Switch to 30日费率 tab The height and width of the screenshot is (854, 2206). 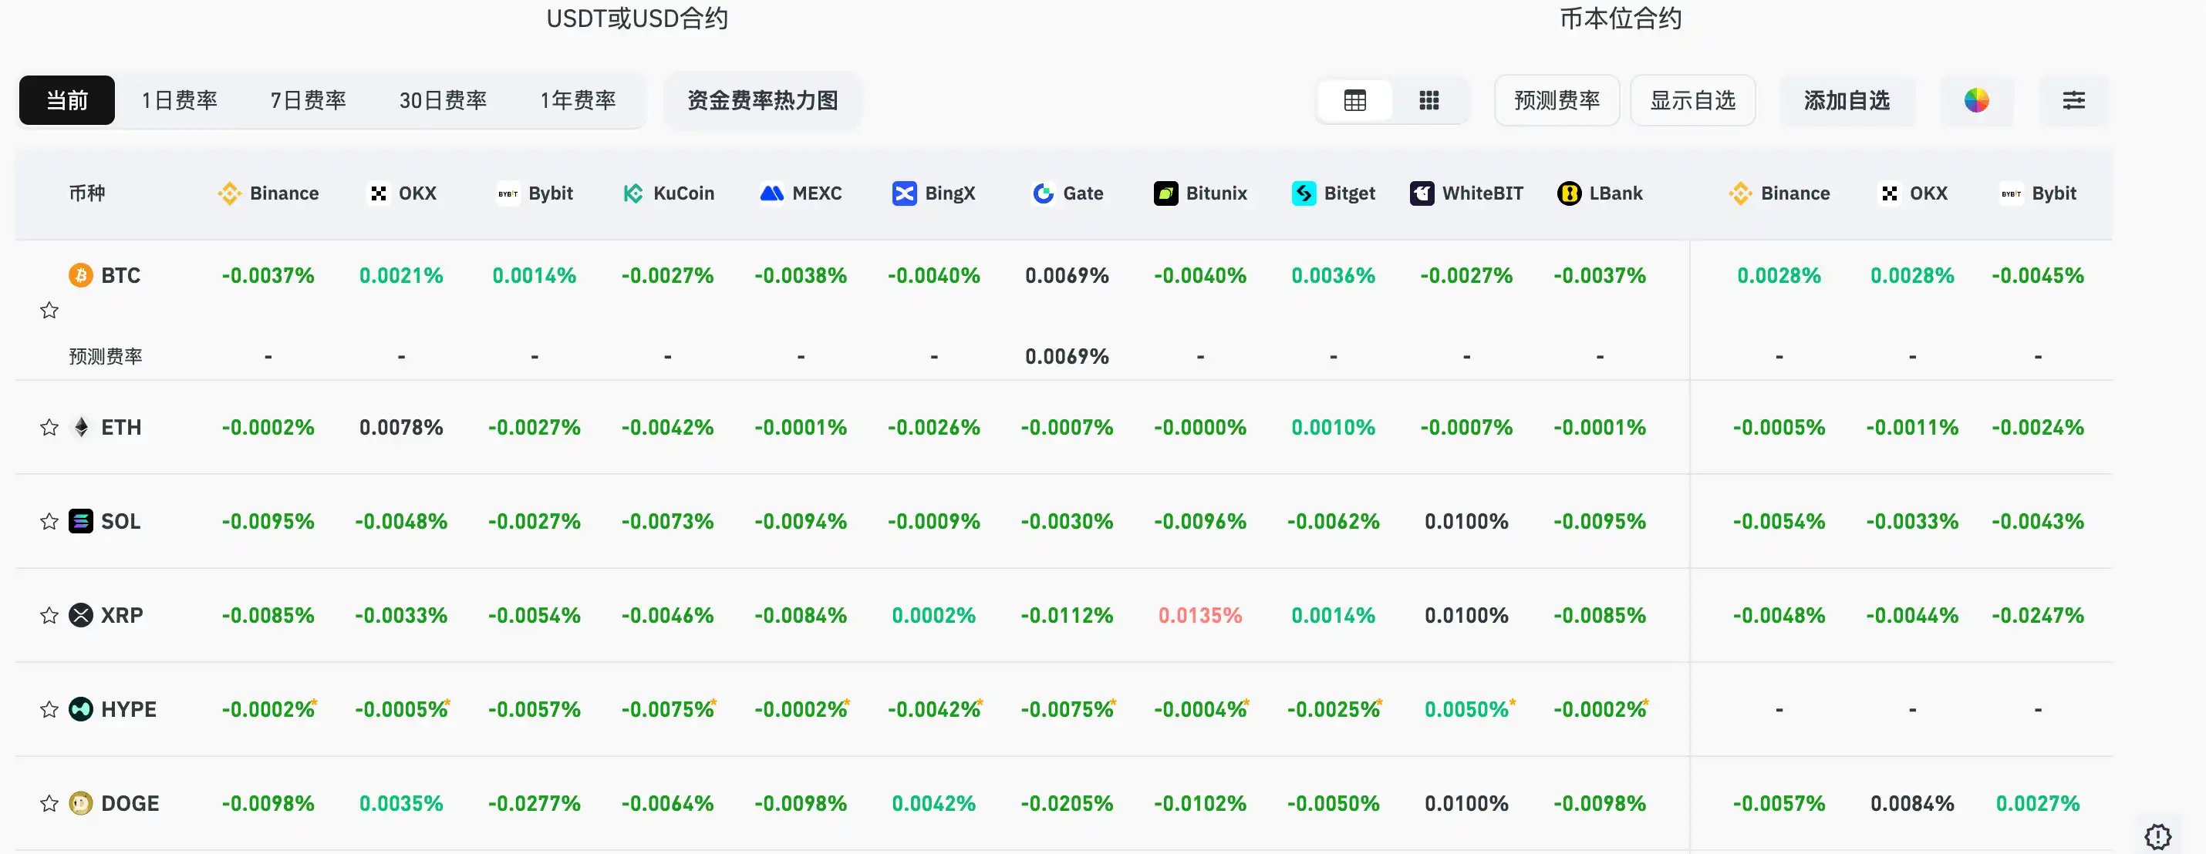[x=443, y=100]
